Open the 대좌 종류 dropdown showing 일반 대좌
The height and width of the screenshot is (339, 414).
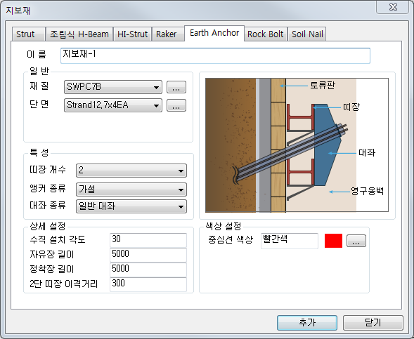[x=131, y=206]
